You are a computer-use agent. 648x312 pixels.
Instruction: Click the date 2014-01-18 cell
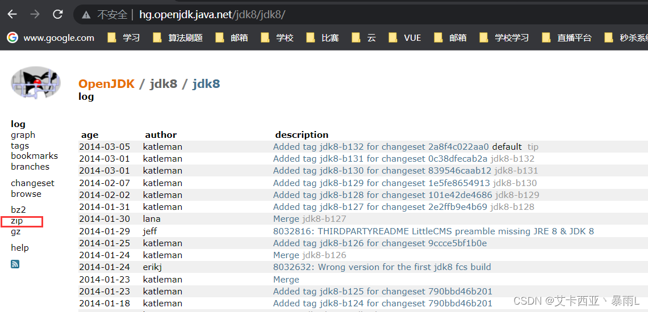click(104, 303)
